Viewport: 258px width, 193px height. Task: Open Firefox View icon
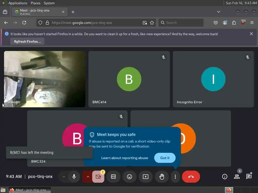5,12
